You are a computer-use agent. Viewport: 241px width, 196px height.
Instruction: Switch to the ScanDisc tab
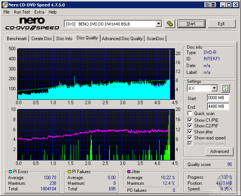pyautogui.click(x=155, y=39)
